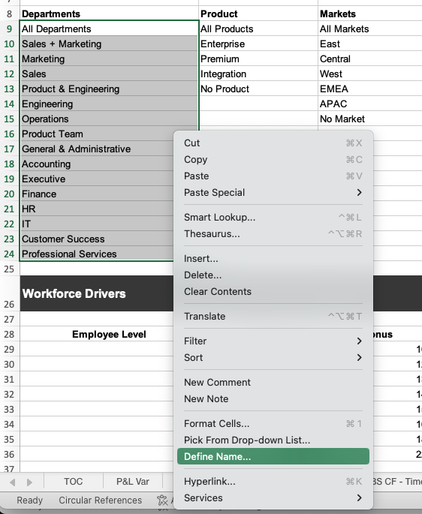422x514 pixels.
Task: Click the Accounting cell
Action: click(x=97, y=164)
